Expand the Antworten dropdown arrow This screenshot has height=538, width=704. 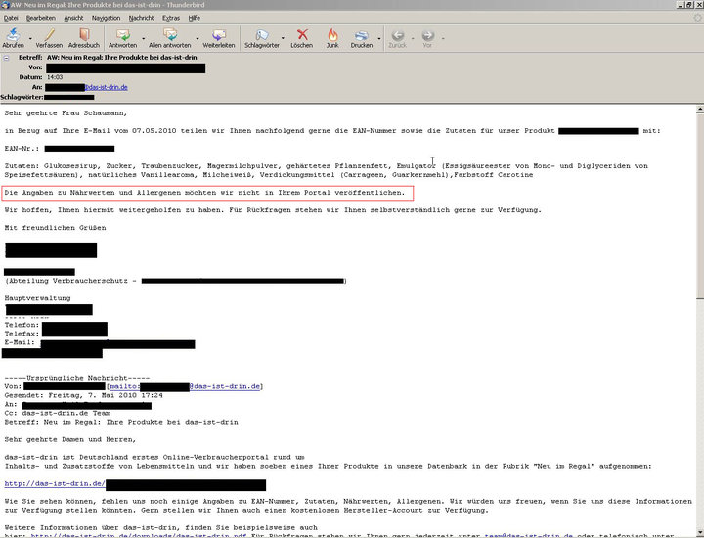(x=144, y=38)
